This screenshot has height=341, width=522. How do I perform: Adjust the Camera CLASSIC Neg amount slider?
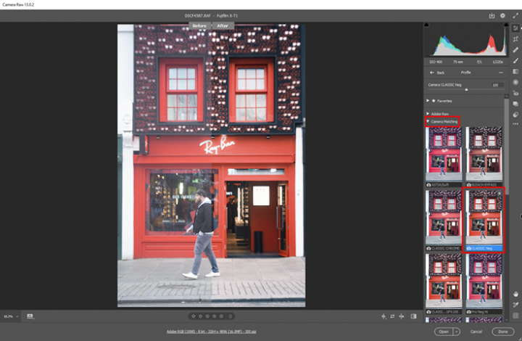point(466,89)
